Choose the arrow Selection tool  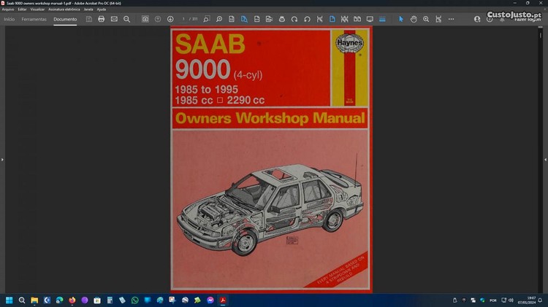[400, 19]
